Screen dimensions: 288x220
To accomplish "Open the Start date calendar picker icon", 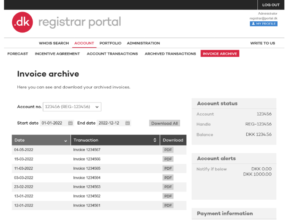I will pyautogui.click(x=70, y=123).
